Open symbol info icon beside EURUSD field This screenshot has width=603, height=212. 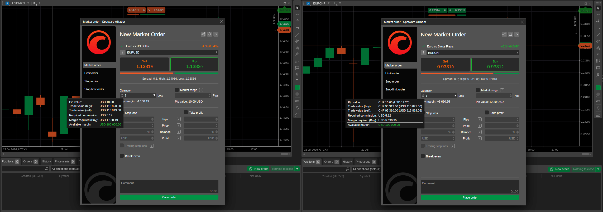122,52
